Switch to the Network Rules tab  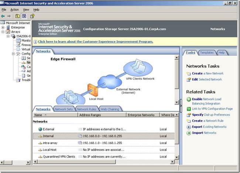point(87,109)
